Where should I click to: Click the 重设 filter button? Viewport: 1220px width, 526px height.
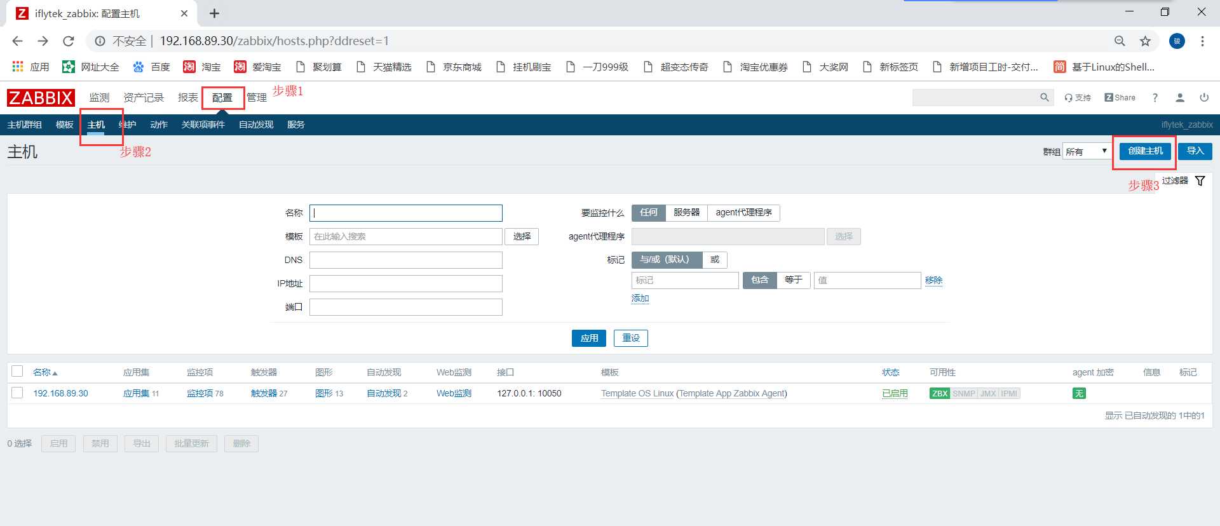tap(631, 338)
